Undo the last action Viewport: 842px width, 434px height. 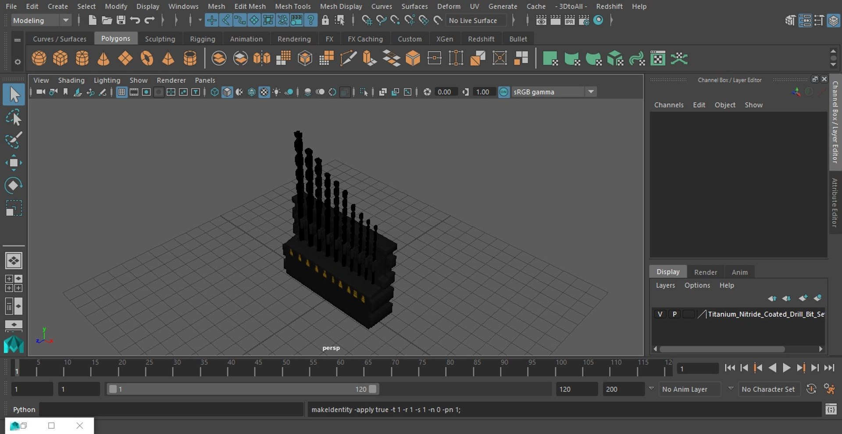click(x=135, y=20)
